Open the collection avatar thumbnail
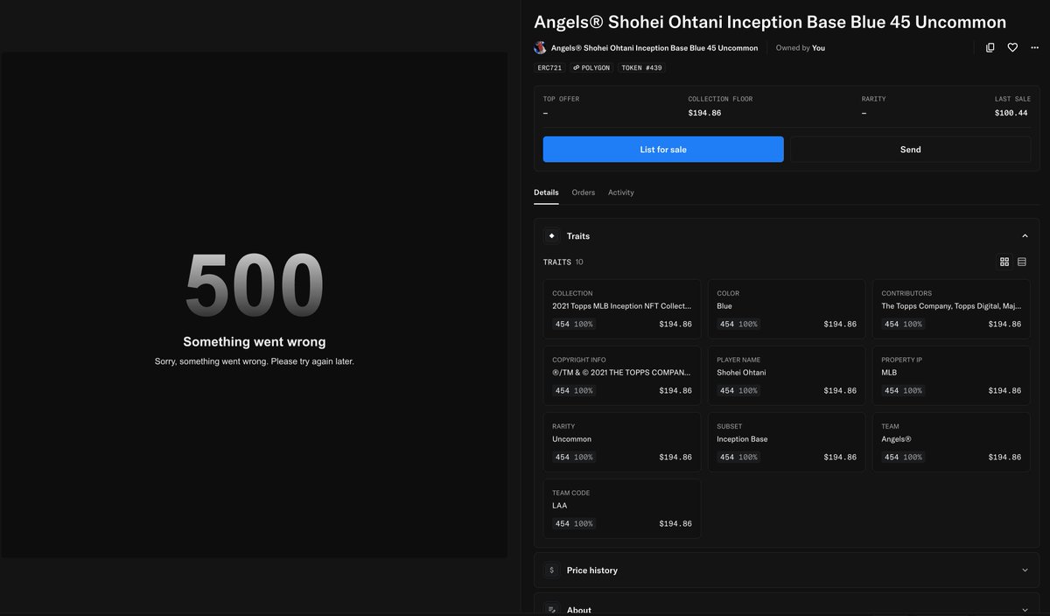 pyautogui.click(x=540, y=48)
